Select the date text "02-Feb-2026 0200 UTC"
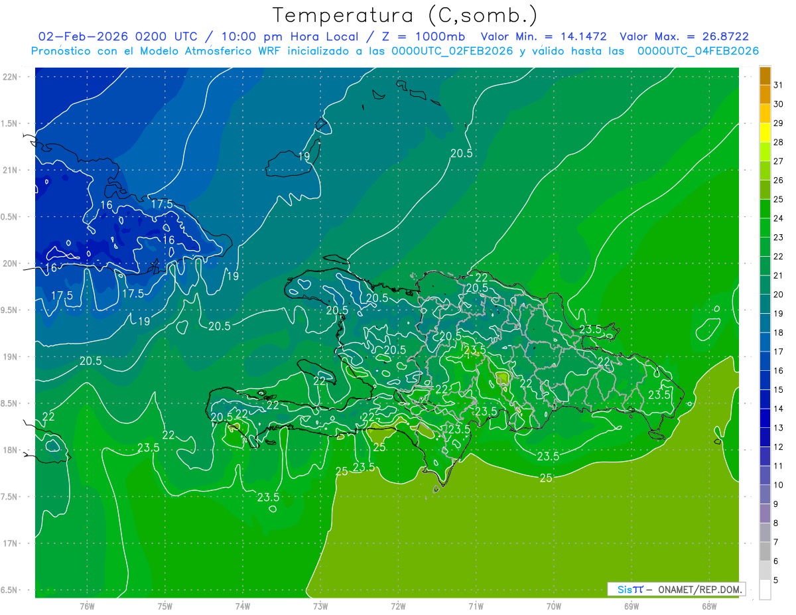 point(117,37)
